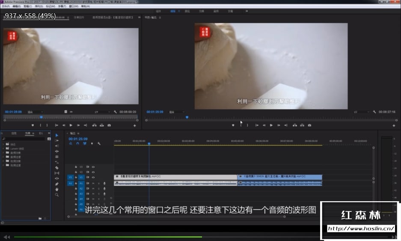Screen dimensions: 401x241
Task: Select the Rate Stretch tool
Action: pos(57,162)
